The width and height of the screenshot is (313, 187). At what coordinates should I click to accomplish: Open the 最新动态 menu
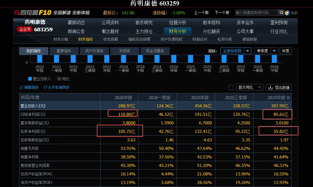pos(76,23)
